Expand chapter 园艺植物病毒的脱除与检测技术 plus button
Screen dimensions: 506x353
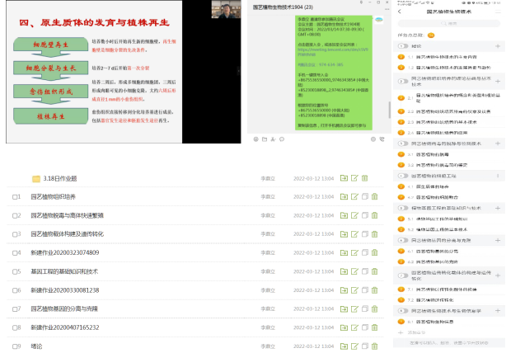[497, 145]
